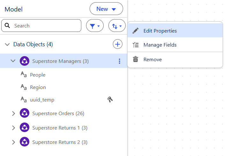228x156 pixels.
Task: Click Remove in the context menu
Action: [175, 59]
